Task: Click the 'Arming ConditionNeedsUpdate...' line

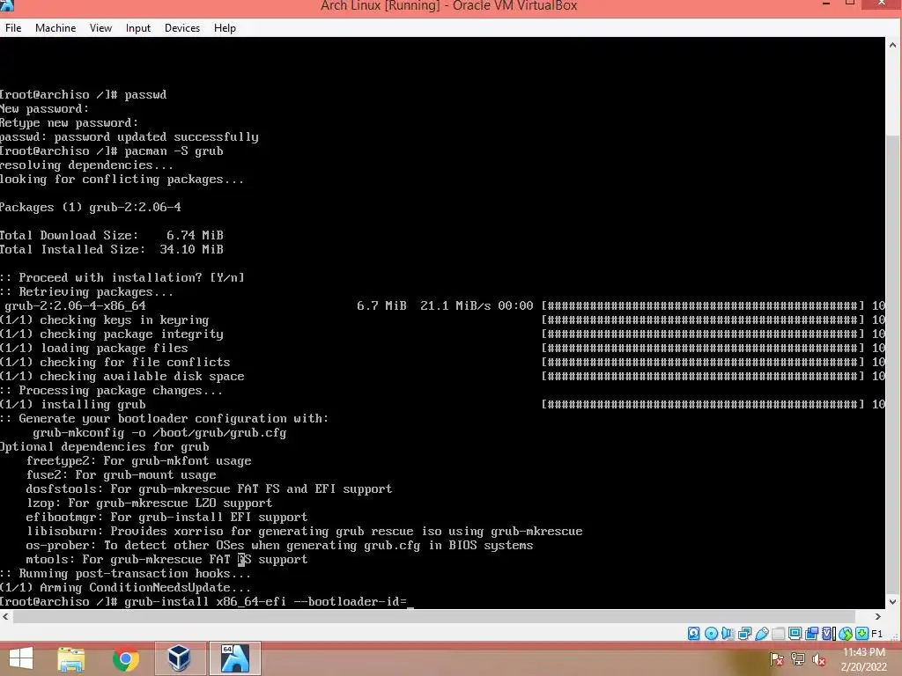Action: coord(125,587)
